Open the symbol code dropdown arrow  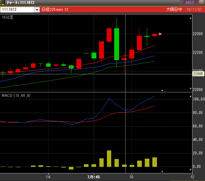[37, 10]
